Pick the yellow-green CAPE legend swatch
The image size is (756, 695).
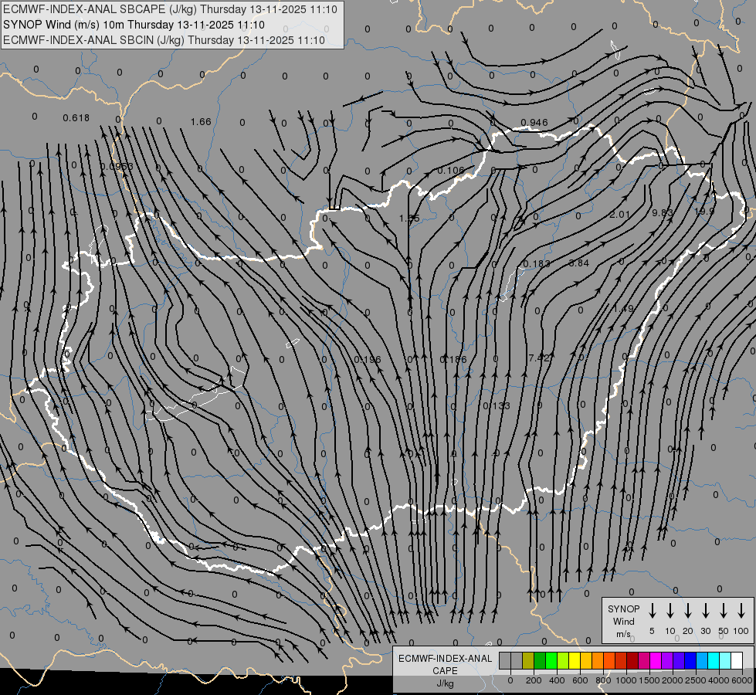[x=563, y=660]
